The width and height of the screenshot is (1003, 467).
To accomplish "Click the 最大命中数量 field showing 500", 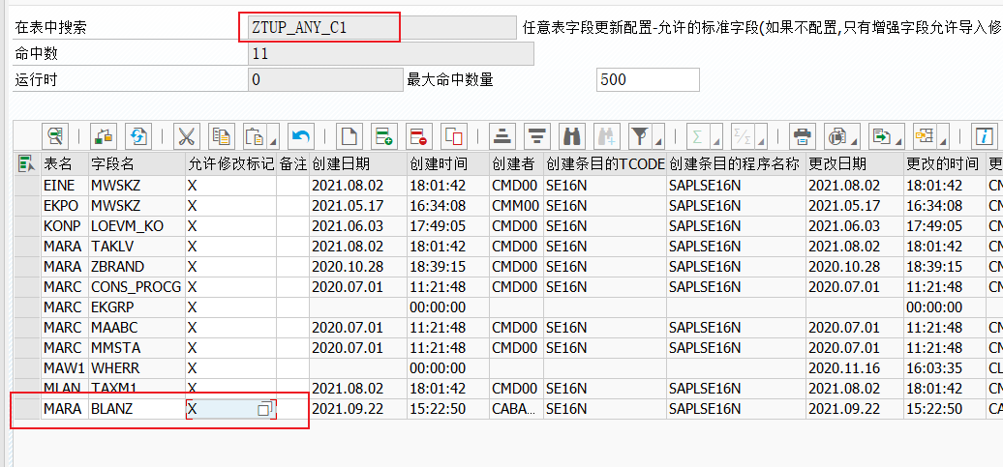I will point(648,80).
